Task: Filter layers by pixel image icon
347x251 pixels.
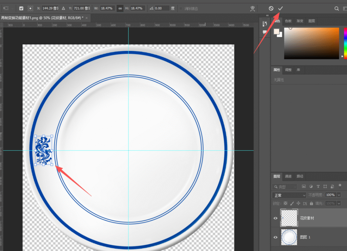Action: 304,186
